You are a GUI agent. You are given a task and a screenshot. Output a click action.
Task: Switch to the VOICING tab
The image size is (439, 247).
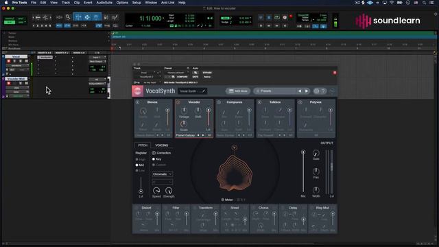(162, 145)
